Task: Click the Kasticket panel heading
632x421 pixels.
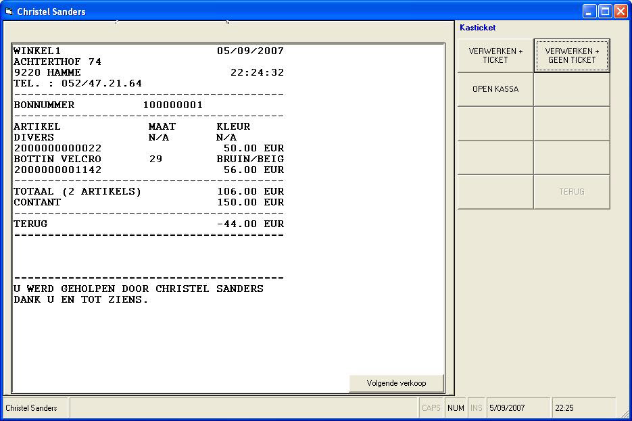Action: (477, 28)
